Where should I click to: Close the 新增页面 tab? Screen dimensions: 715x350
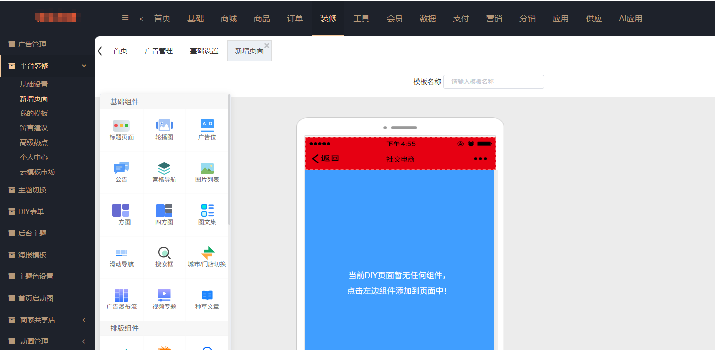point(267,45)
